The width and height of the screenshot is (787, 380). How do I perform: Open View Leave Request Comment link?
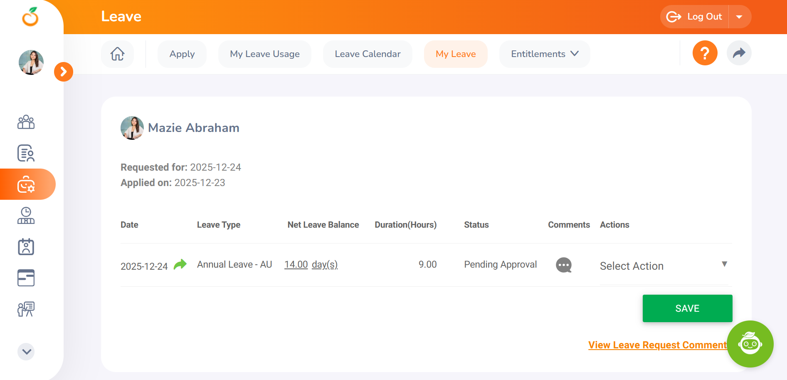[x=657, y=345]
